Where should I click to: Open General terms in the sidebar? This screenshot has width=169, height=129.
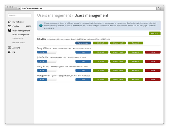[19, 43]
